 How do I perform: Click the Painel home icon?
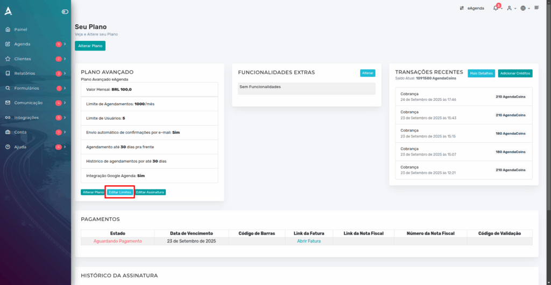pyautogui.click(x=8, y=30)
